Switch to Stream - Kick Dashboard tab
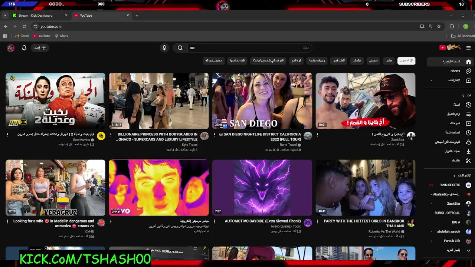 point(40,15)
